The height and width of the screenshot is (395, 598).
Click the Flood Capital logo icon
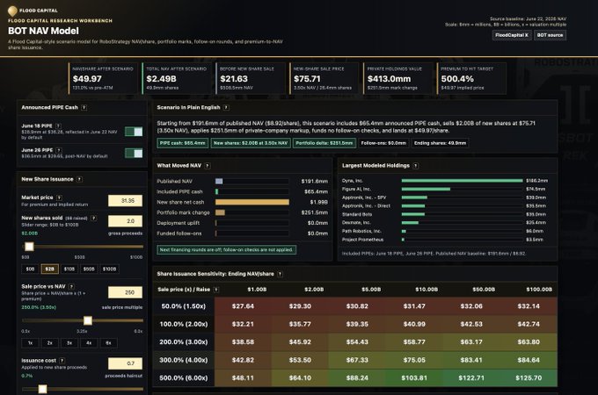pos(12,11)
